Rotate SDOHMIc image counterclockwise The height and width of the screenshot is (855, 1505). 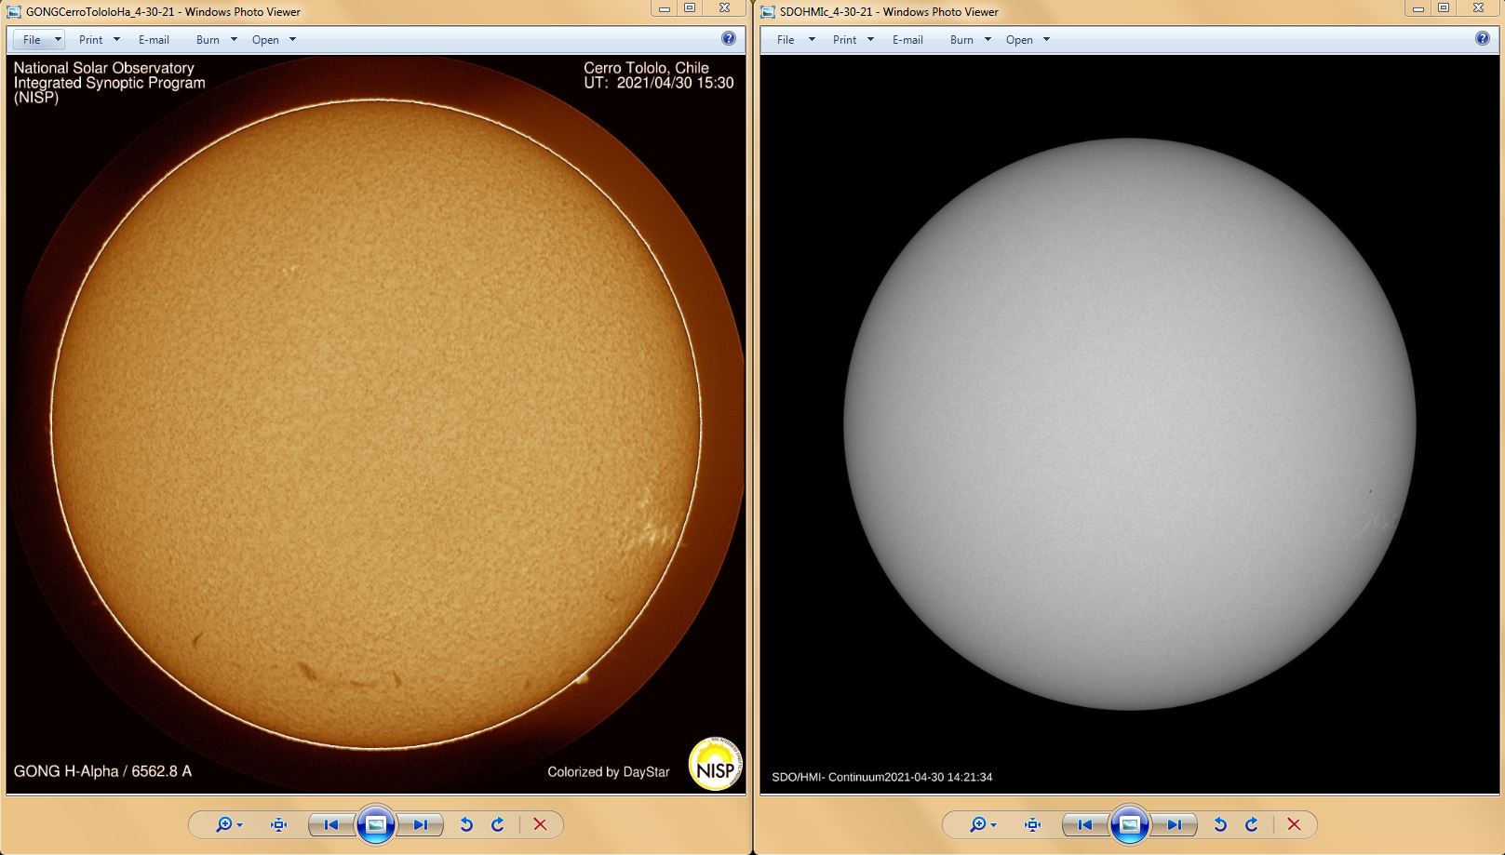[x=1220, y=824]
